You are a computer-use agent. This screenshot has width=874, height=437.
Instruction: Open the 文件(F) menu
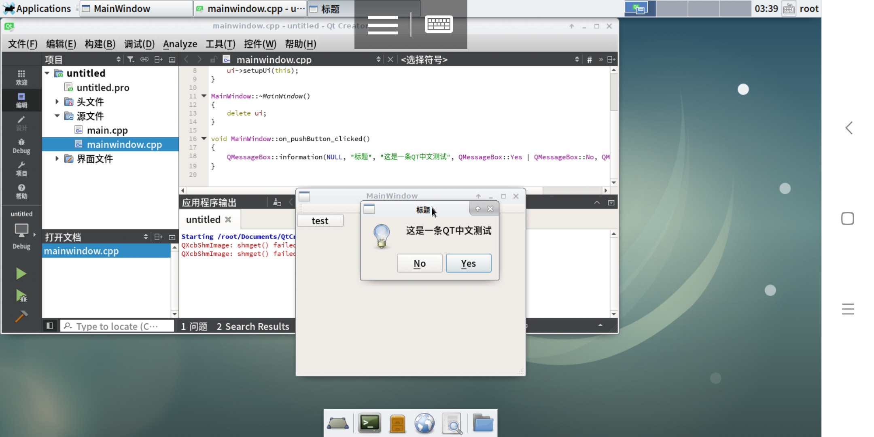point(23,44)
